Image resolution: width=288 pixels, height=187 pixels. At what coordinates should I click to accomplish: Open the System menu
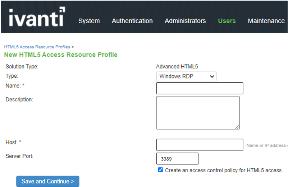point(89,21)
